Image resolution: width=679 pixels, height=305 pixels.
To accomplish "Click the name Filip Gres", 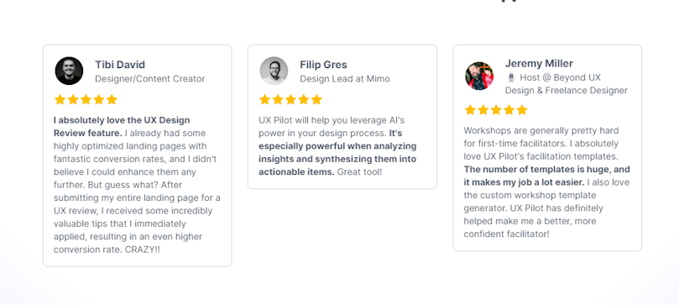I will click(323, 65).
